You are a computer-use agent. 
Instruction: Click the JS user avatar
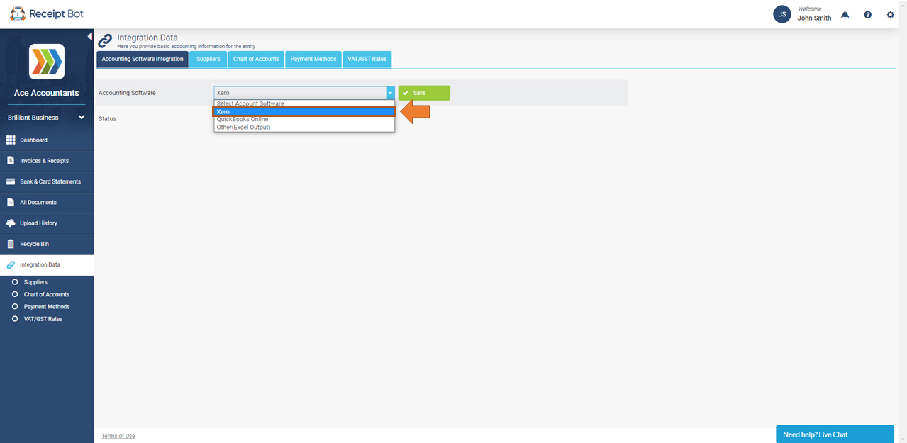782,14
